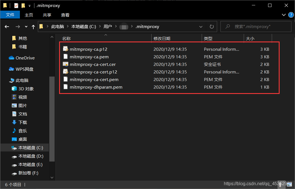Open OneDrive in the navigation pane
295x189 pixels.
(x=22, y=58)
